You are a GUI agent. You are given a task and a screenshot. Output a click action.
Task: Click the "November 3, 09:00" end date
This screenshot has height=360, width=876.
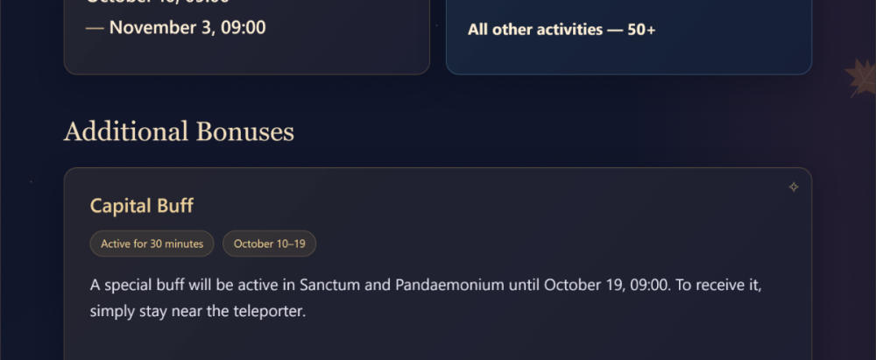(x=187, y=27)
